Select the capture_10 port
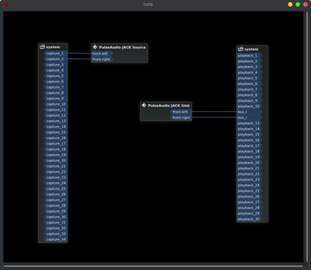The width and height of the screenshot is (311, 270). (x=55, y=104)
